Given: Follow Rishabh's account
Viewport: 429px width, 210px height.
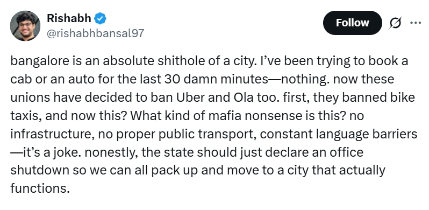Looking at the screenshot, I should pos(353,23).
